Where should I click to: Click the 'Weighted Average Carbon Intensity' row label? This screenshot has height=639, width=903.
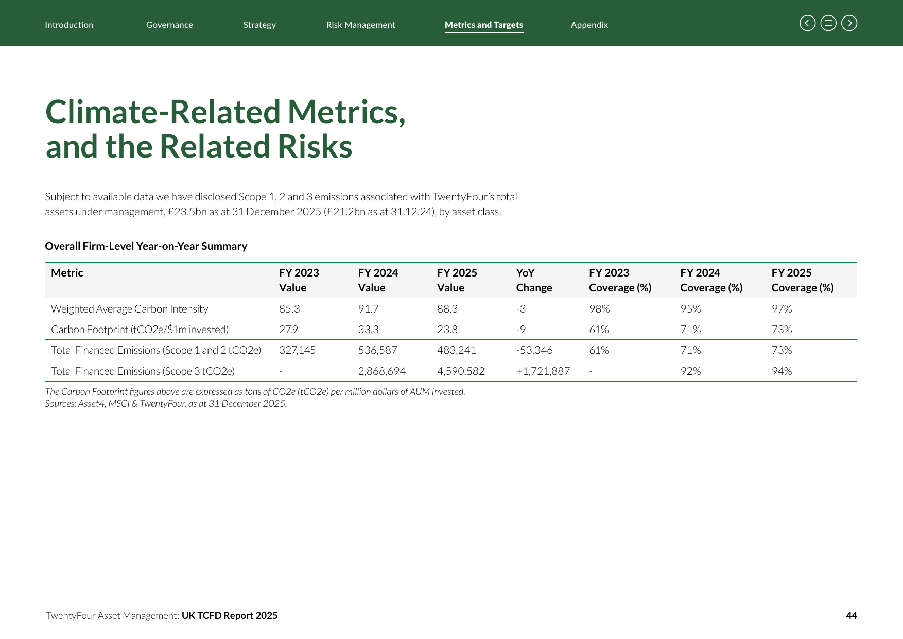(x=130, y=309)
